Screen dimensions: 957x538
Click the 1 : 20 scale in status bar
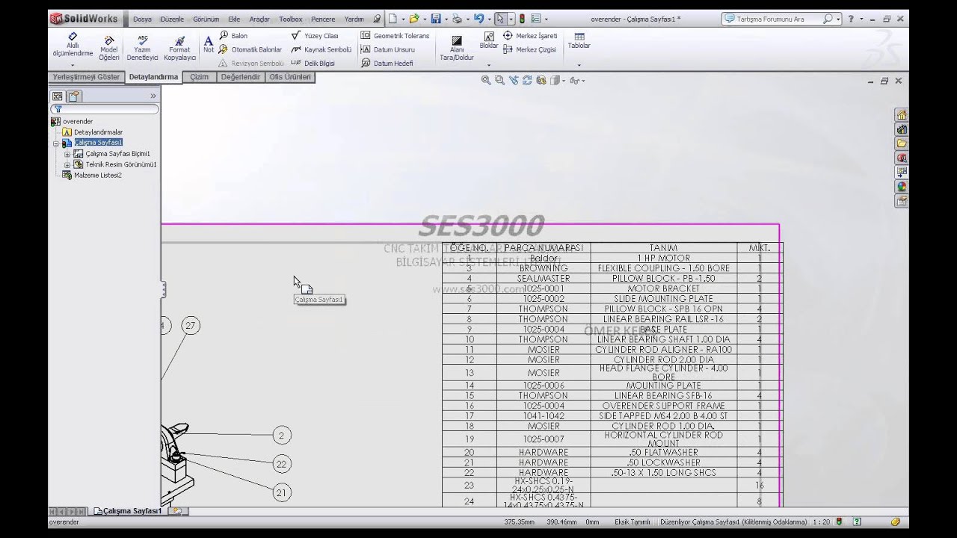(x=821, y=522)
